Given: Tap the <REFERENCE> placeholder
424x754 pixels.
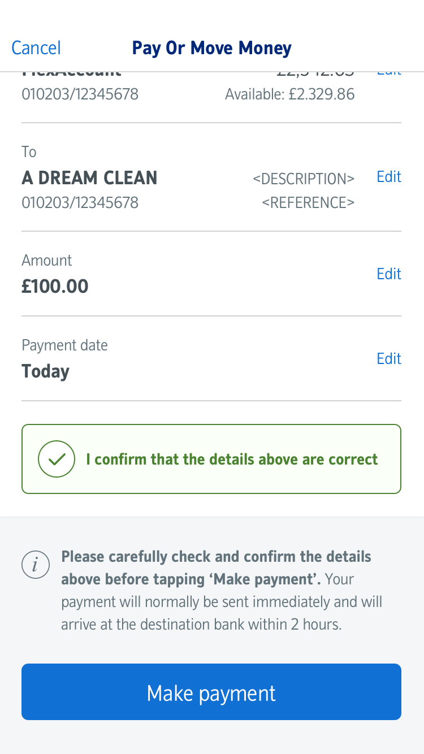Looking at the screenshot, I should [308, 202].
